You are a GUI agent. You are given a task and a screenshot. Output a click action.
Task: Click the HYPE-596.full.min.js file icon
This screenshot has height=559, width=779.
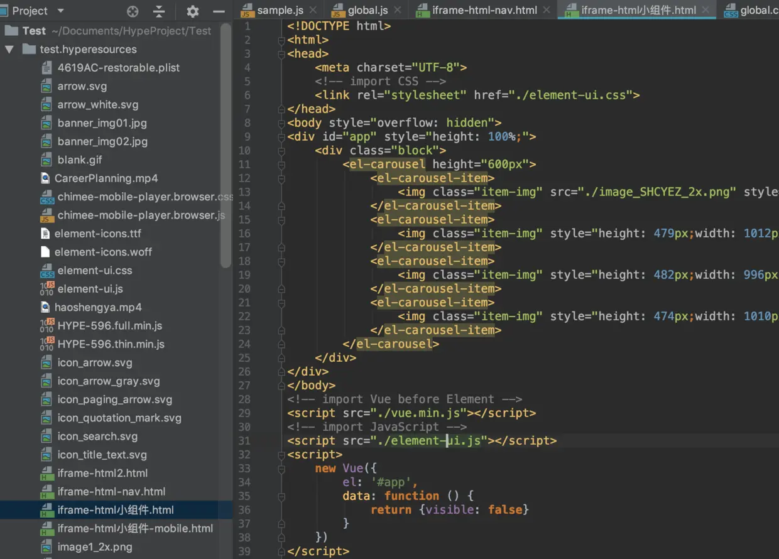pos(47,326)
